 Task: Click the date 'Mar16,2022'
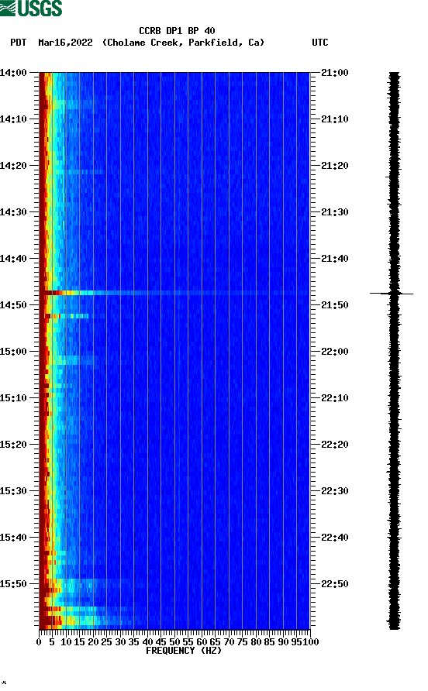pos(65,43)
